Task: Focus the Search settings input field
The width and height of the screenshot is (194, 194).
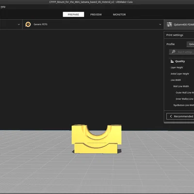Action: coord(182,52)
